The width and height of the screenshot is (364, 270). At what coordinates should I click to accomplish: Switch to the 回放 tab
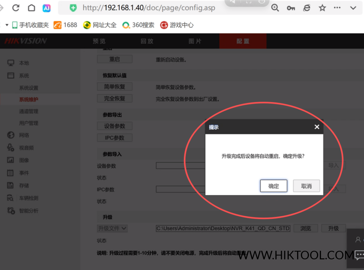point(147,41)
